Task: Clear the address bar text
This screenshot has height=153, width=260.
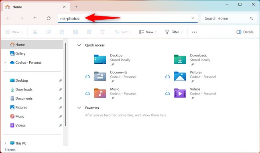Action: tap(193, 18)
